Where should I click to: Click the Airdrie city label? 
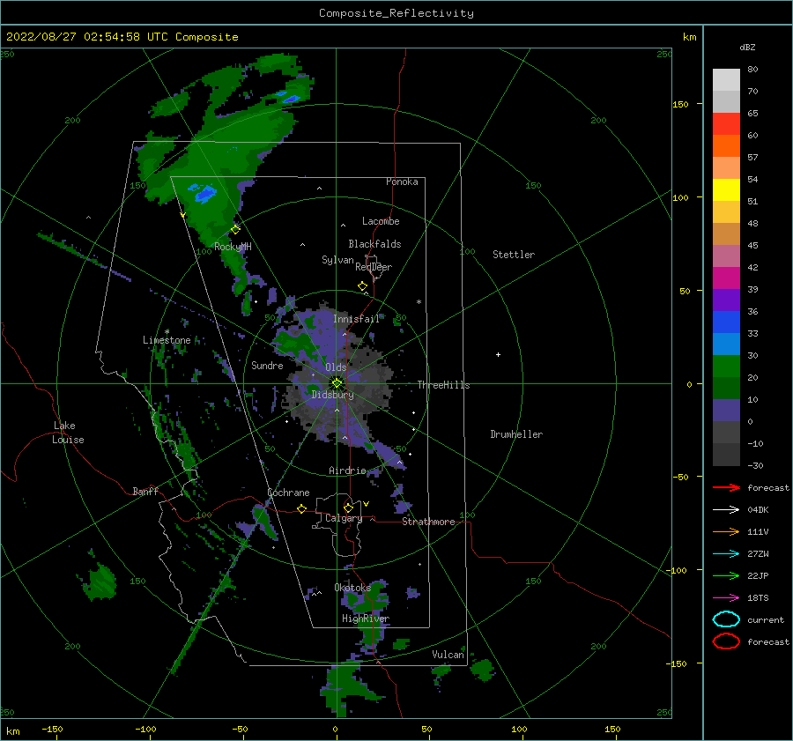pos(347,471)
